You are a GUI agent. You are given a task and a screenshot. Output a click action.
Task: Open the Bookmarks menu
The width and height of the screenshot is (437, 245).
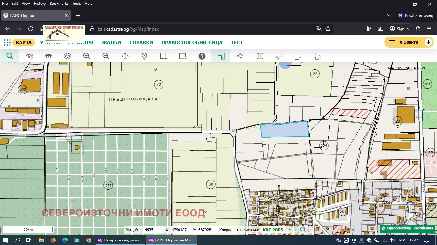[x=59, y=4]
